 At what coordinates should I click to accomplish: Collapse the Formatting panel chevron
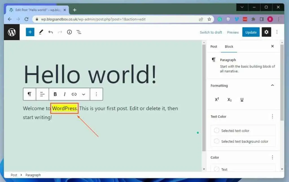[272, 85]
